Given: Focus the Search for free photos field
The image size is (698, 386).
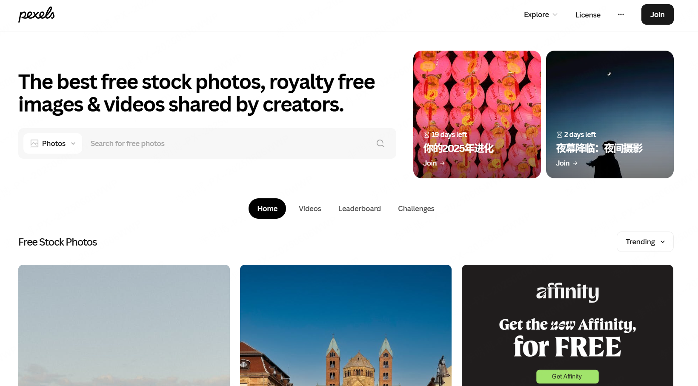Looking at the screenshot, I should 230,143.
